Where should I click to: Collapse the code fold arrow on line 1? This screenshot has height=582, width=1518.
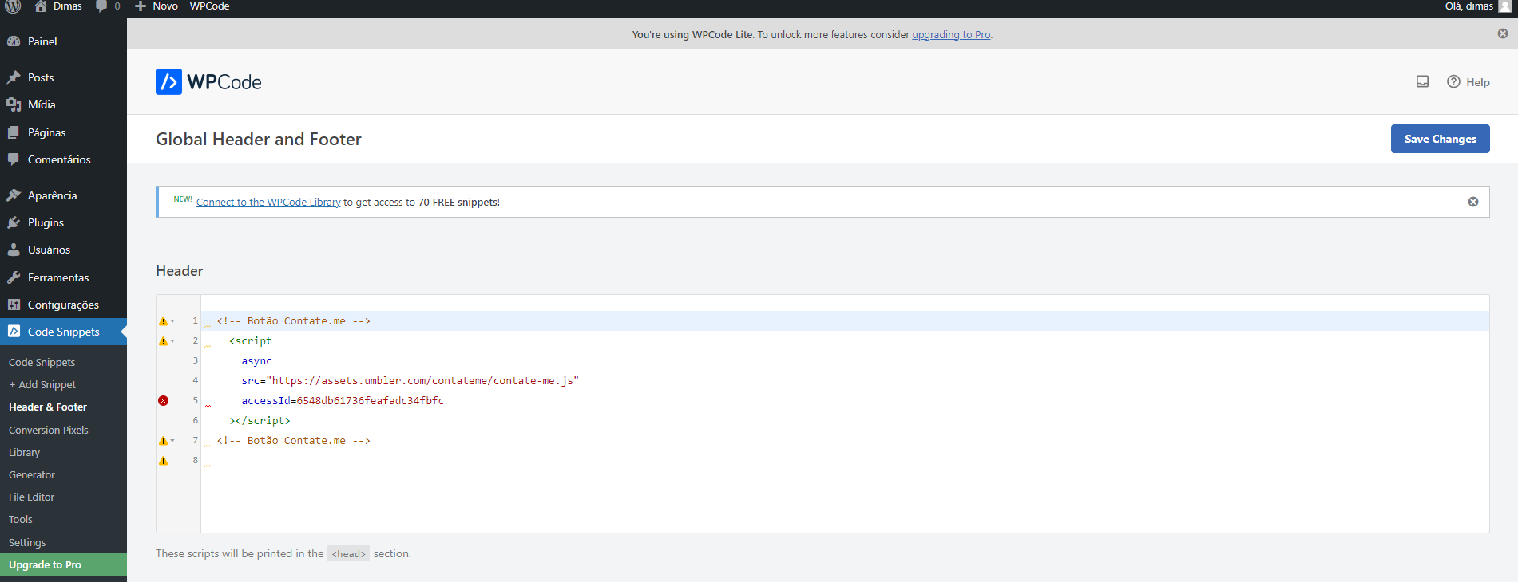tap(172, 321)
